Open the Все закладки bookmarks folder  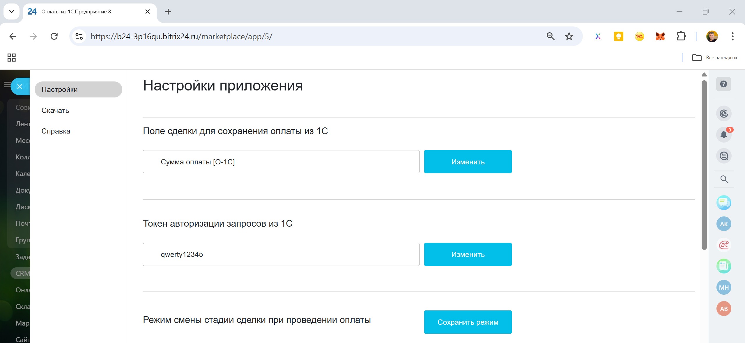[x=714, y=58]
